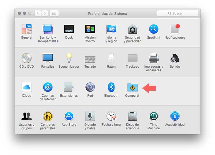Click the back navigation arrow
The height and width of the screenshot is (155, 215).
click(x=38, y=13)
